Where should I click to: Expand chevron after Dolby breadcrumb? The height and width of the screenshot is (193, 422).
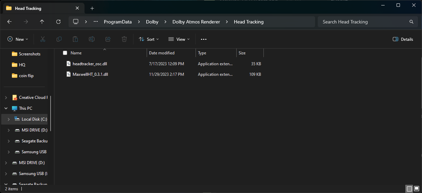pyautogui.click(x=165, y=22)
